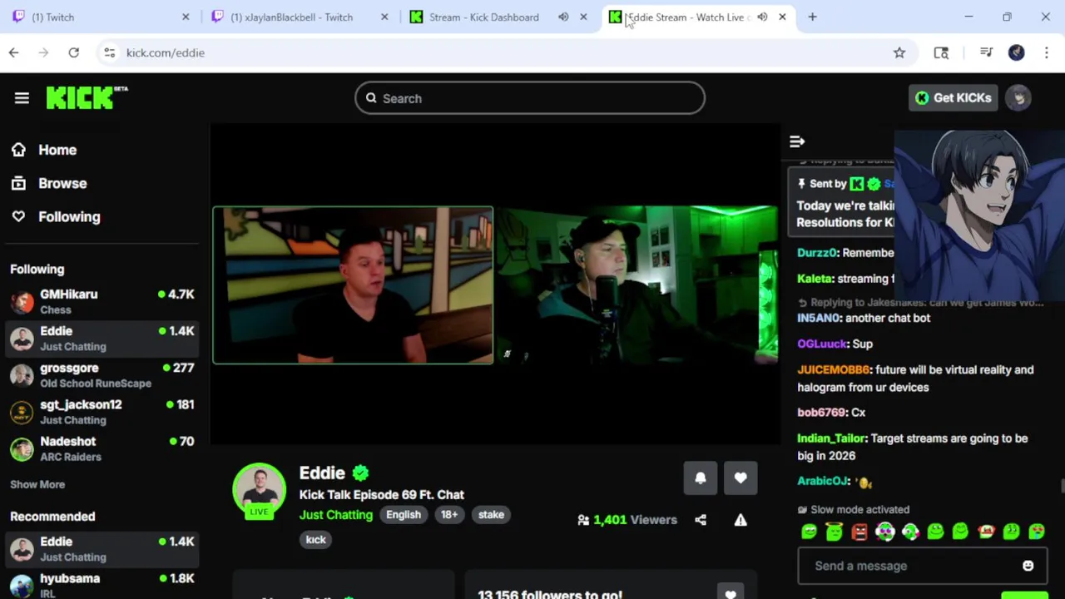Open the user profile avatar menu
The height and width of the screenshot is (599, 1065).
(1018, 97)
